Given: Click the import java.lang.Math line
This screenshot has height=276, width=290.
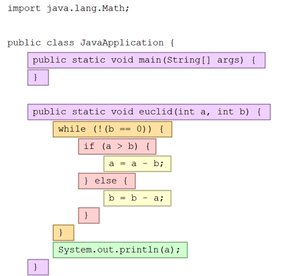Looking at the screenshot, I should tap(68, 9).
